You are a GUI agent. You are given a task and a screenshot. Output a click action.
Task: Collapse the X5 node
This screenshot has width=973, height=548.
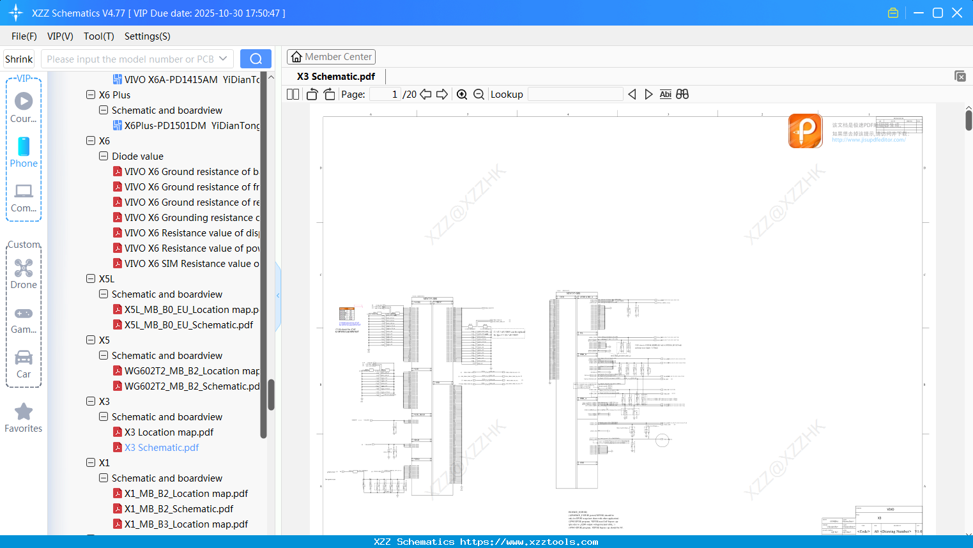click(91, 340)
